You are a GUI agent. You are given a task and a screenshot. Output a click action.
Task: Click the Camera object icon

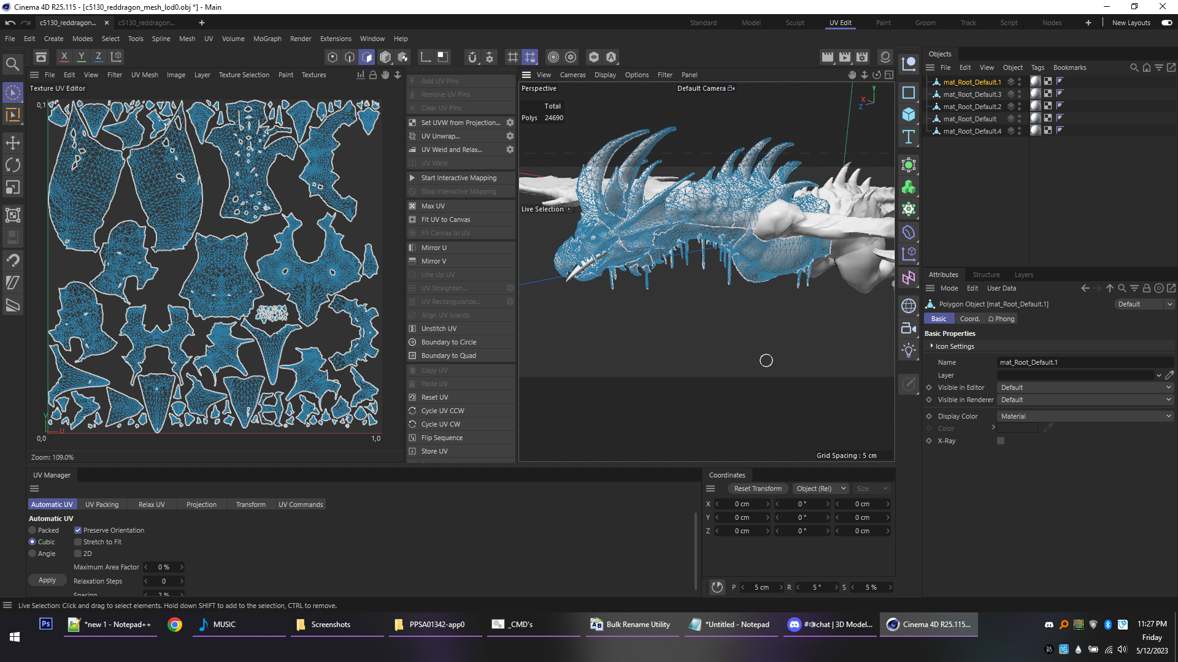909,328
